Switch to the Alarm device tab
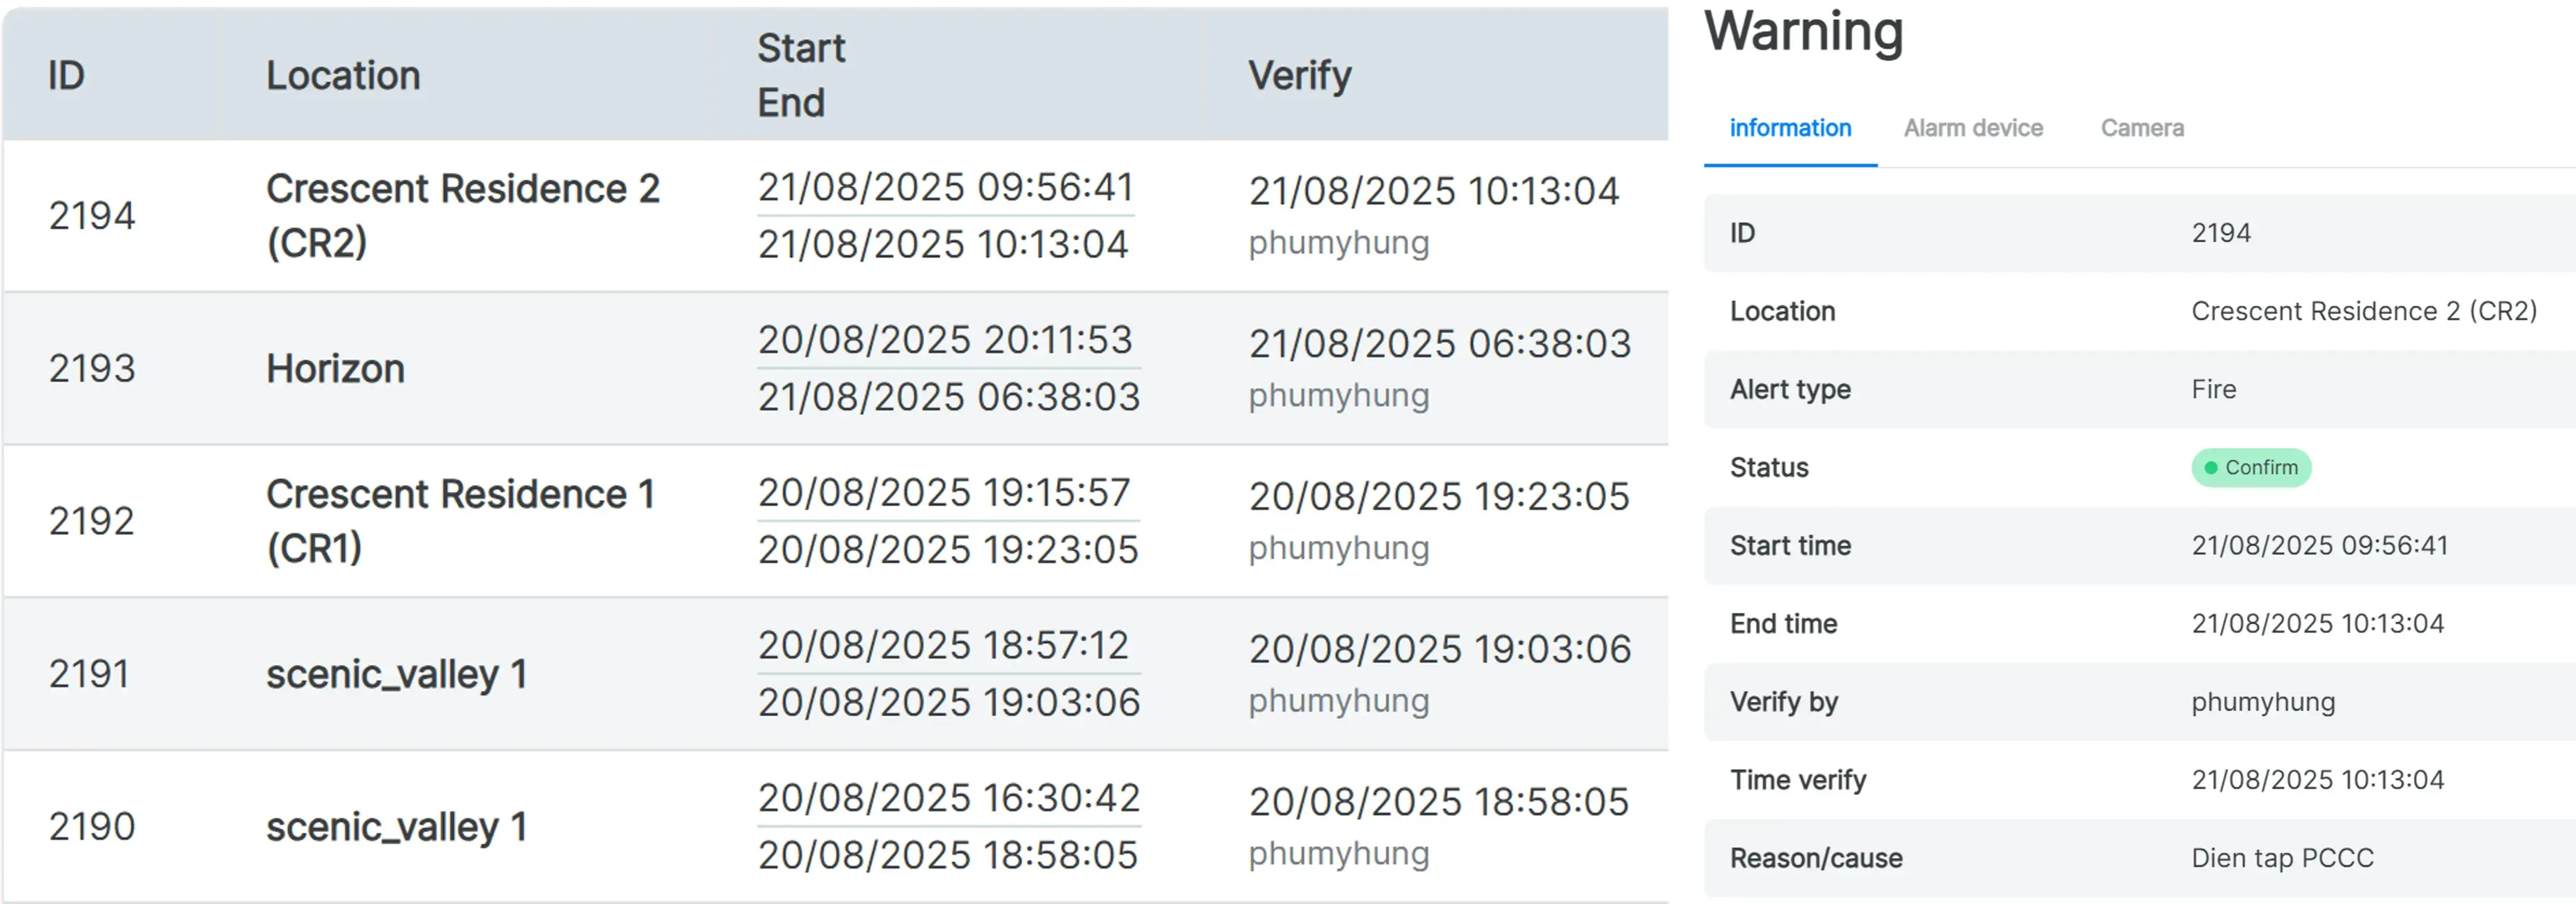This screenshot has width=2576, height=904. point(1972,128)
